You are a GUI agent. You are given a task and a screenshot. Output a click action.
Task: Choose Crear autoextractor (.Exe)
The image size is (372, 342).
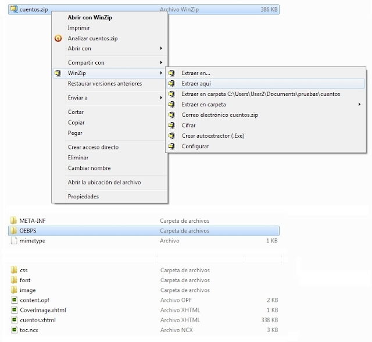tap(213, 136)
